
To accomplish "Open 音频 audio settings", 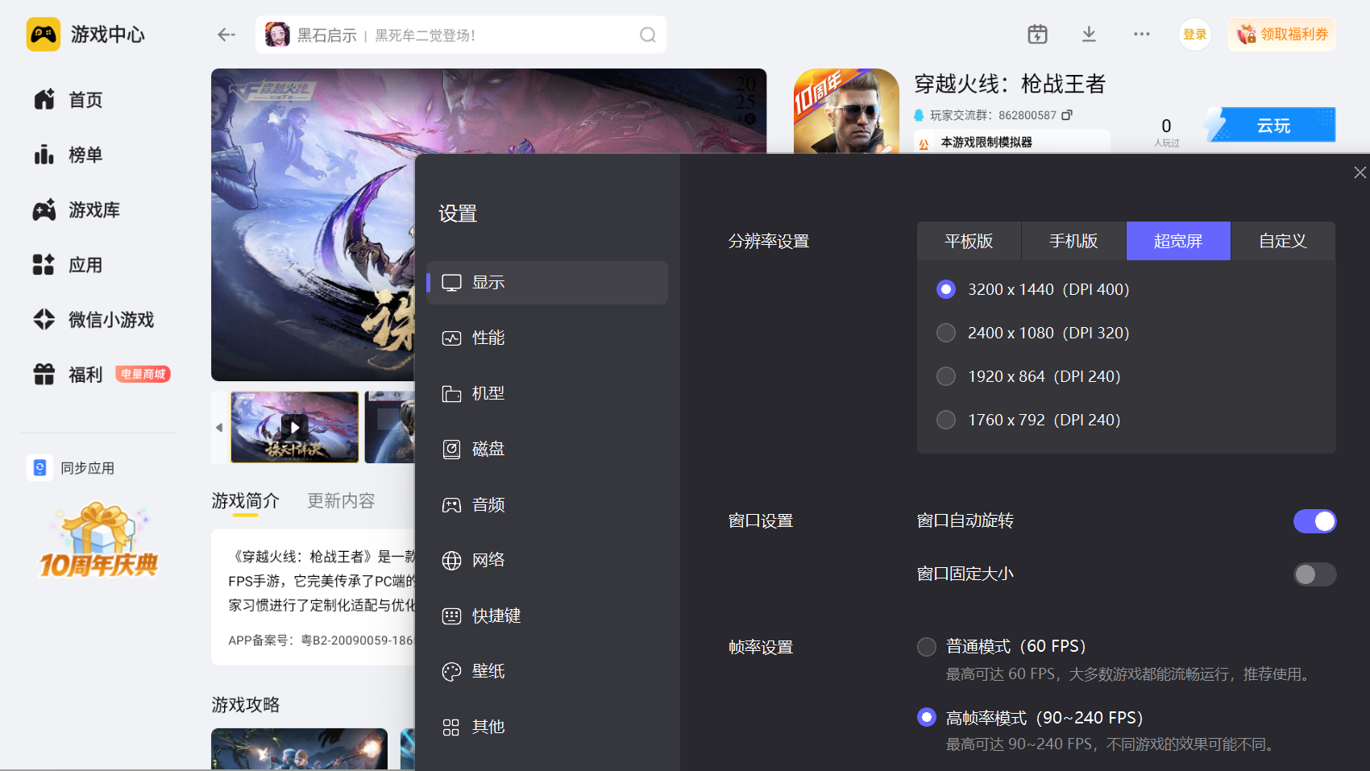I will [x=547, y=504].
